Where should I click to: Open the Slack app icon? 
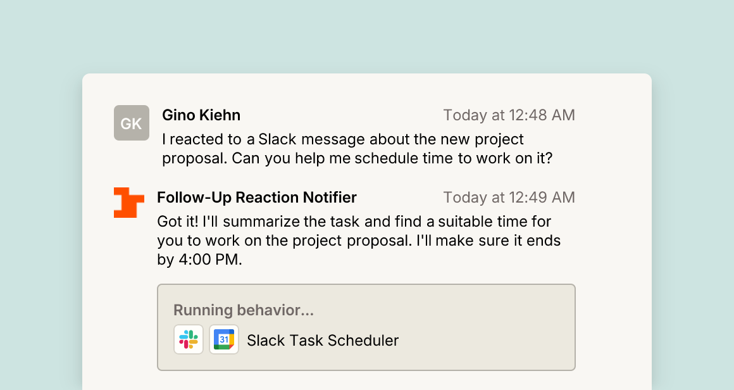189,339
